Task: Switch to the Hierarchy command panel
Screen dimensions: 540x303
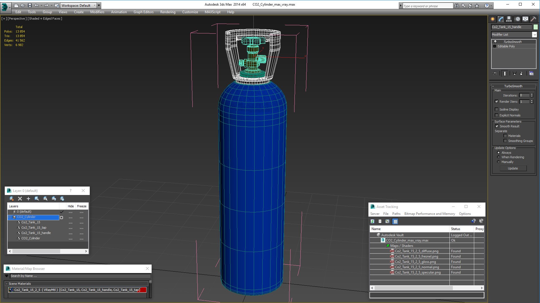Action: click(509, 19)
